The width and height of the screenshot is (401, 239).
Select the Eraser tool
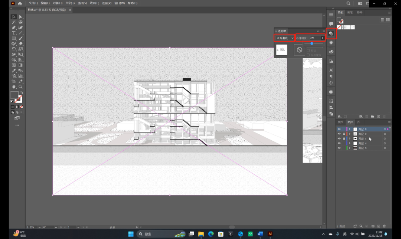click(x=21, y=44)
